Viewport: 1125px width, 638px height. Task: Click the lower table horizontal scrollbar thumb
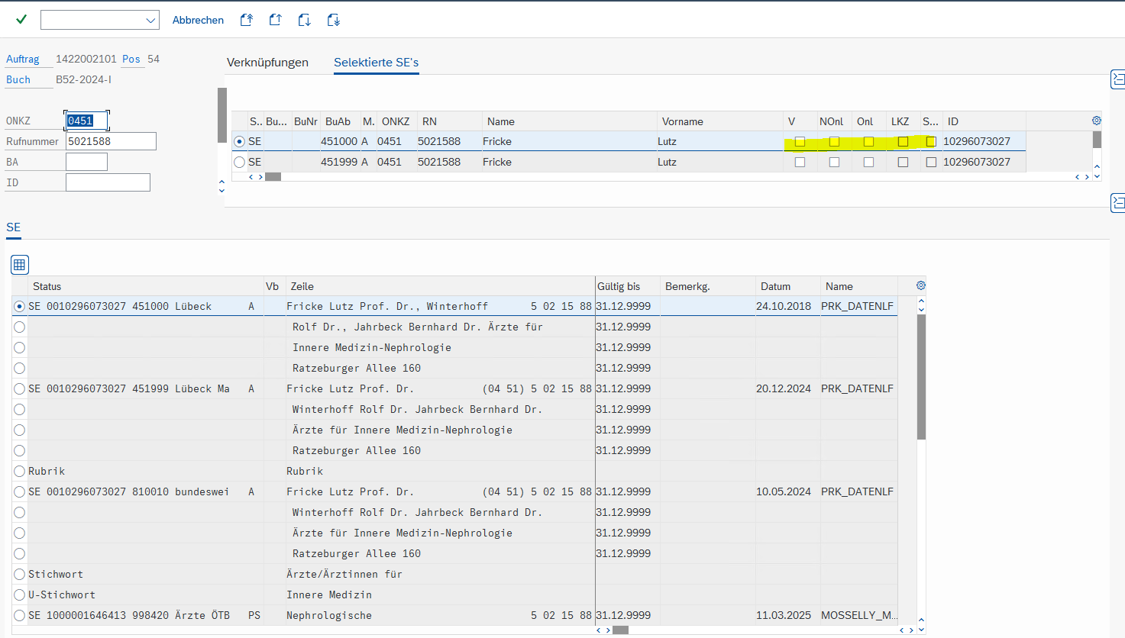pyautogui.click(x=620, y=630)
